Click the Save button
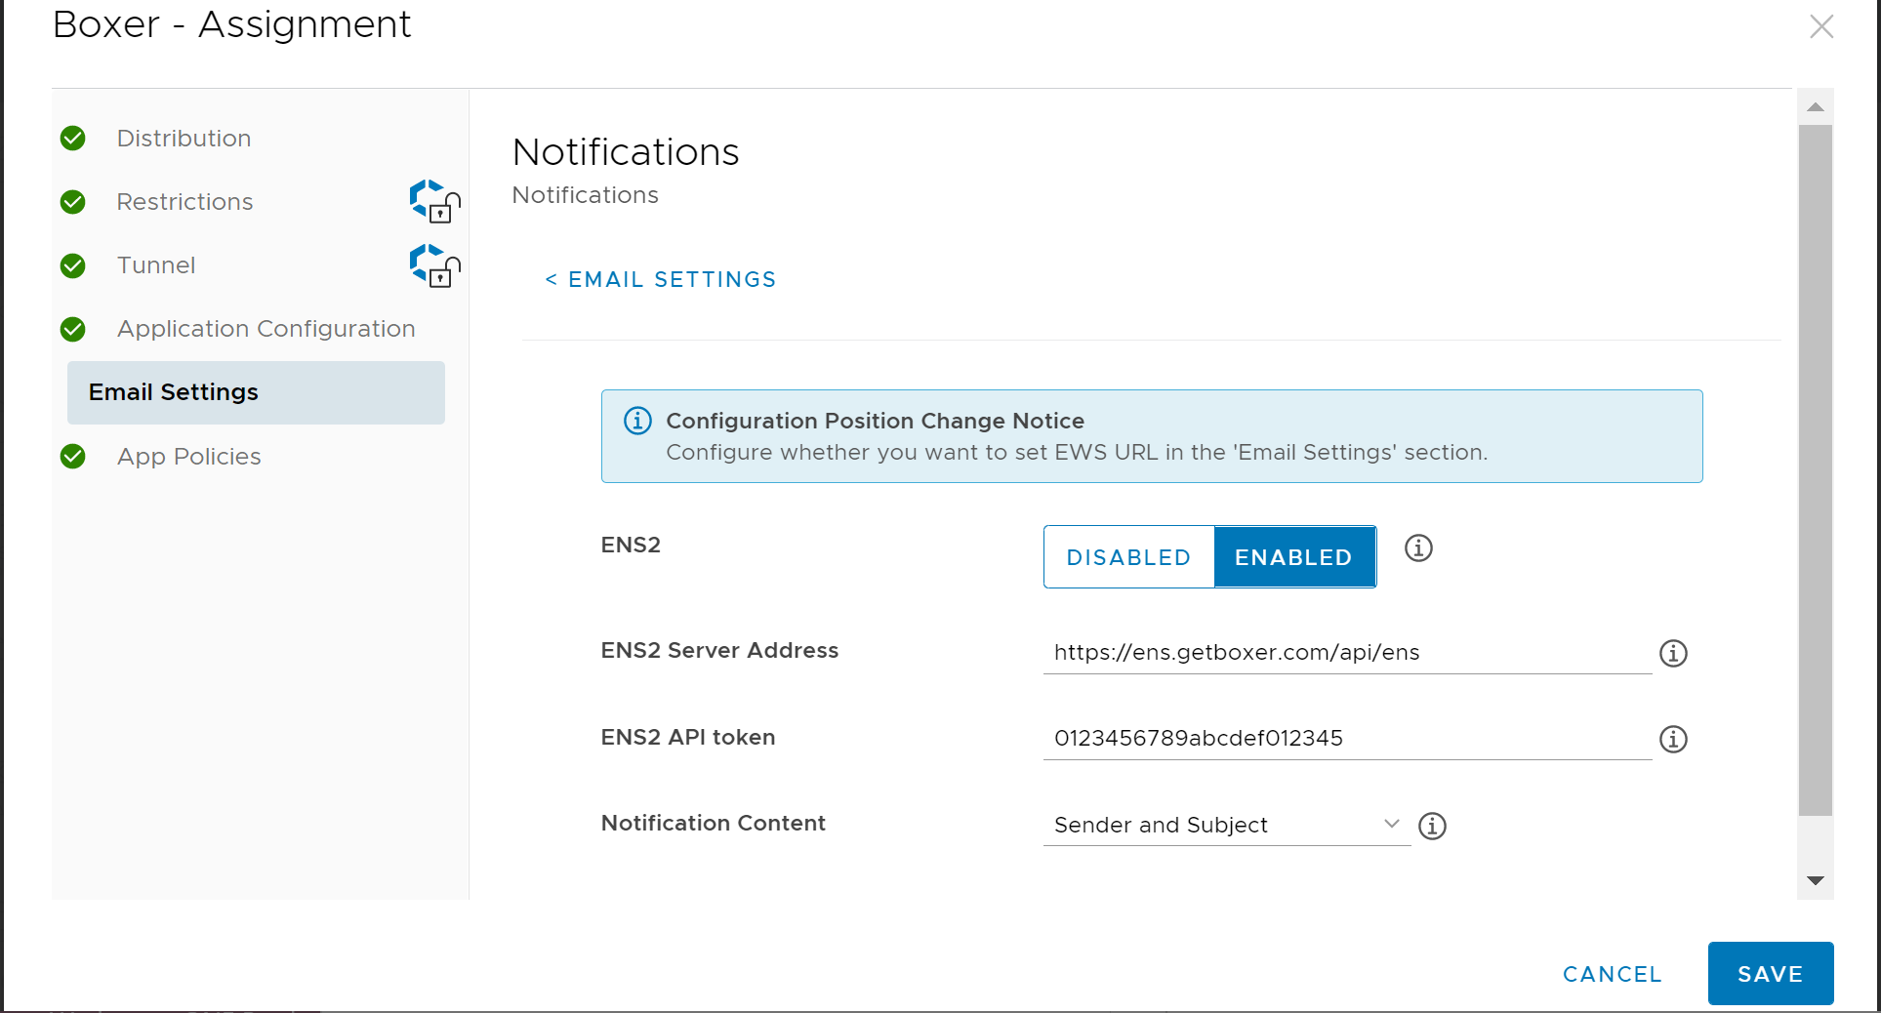The height and width of the screenshot is (1013, 1881). tap(1771, 973)
